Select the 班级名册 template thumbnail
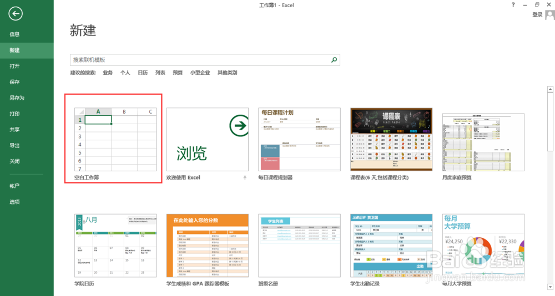555x296 pixels. pyautogui.click(x=300, y=246)
